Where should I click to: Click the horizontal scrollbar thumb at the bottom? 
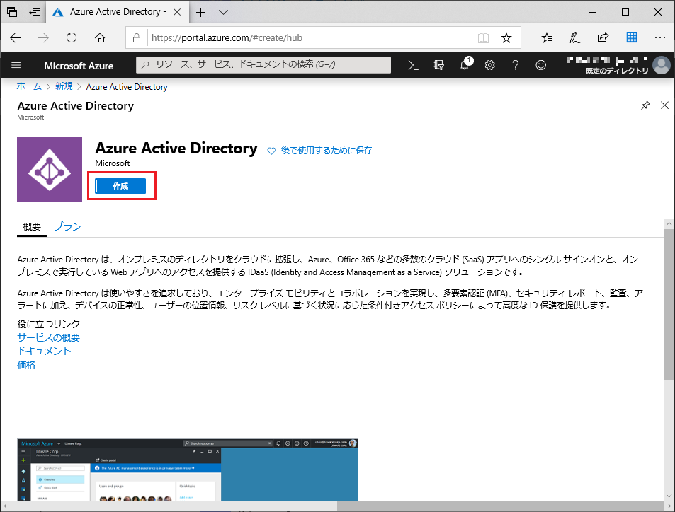[171, 506]
